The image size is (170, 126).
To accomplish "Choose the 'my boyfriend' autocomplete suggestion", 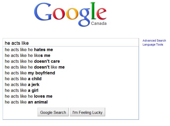I will (x=30, y=73).
